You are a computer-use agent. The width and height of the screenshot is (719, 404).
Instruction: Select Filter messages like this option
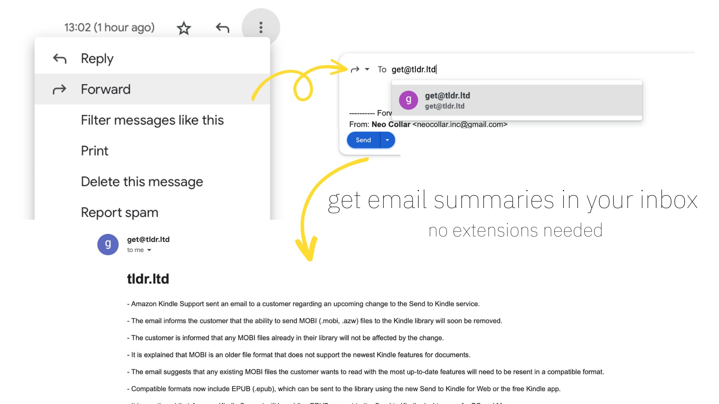[152, 120]
